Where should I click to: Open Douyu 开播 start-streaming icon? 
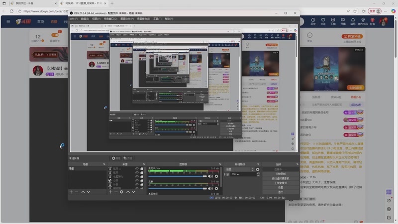point(343,21)
